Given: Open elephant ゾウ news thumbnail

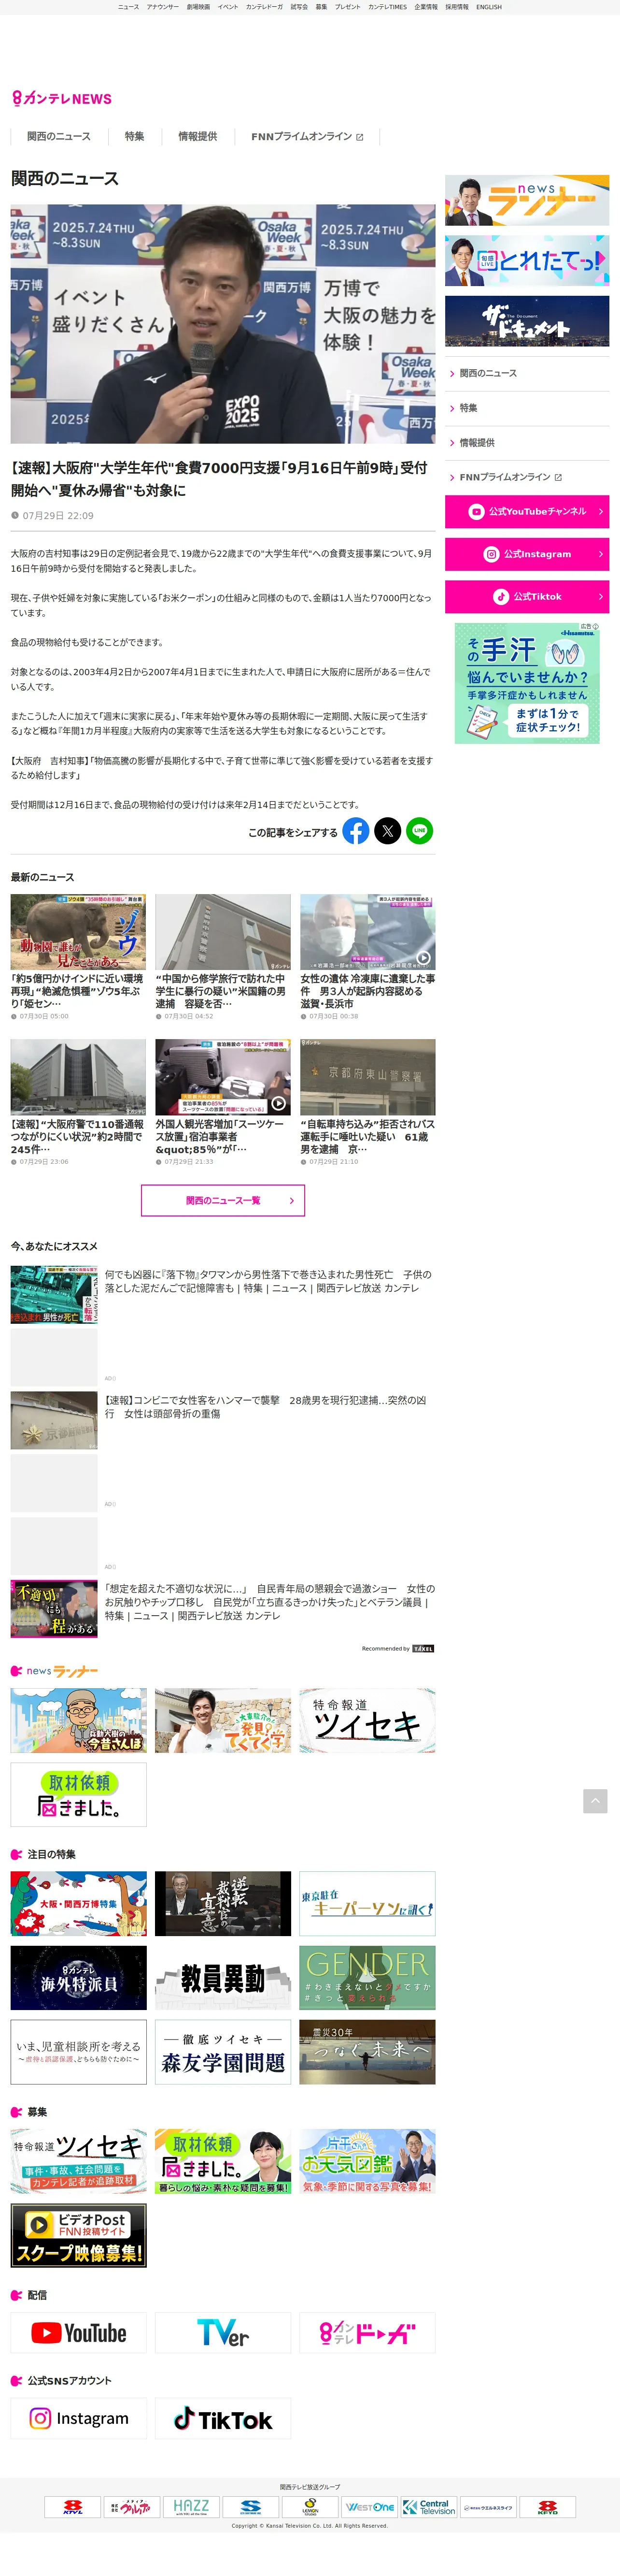Looking at the screenshot, I should pos(78,932).
